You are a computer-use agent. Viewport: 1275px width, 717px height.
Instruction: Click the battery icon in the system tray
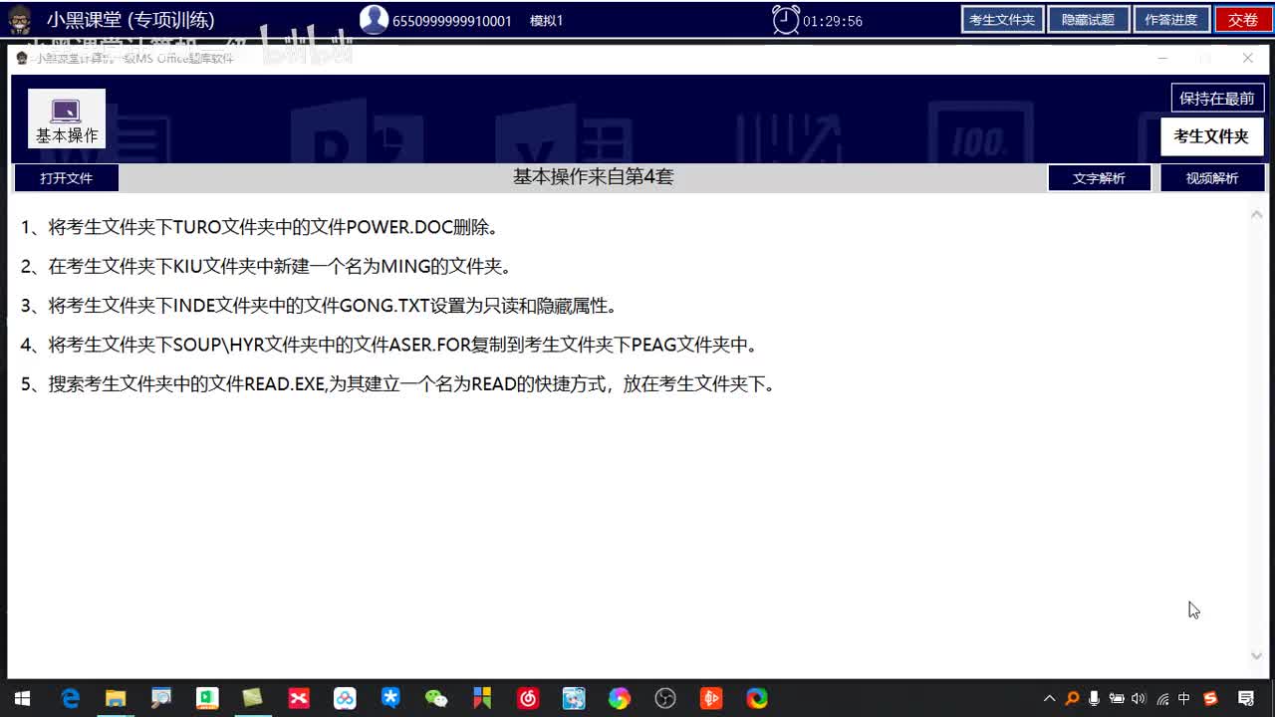pyautogui.click(x=1117, y=699)
